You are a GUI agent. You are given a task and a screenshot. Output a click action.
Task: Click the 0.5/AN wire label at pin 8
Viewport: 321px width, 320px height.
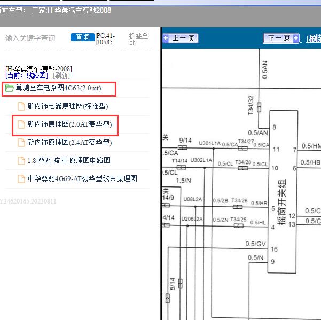point(258,133)
